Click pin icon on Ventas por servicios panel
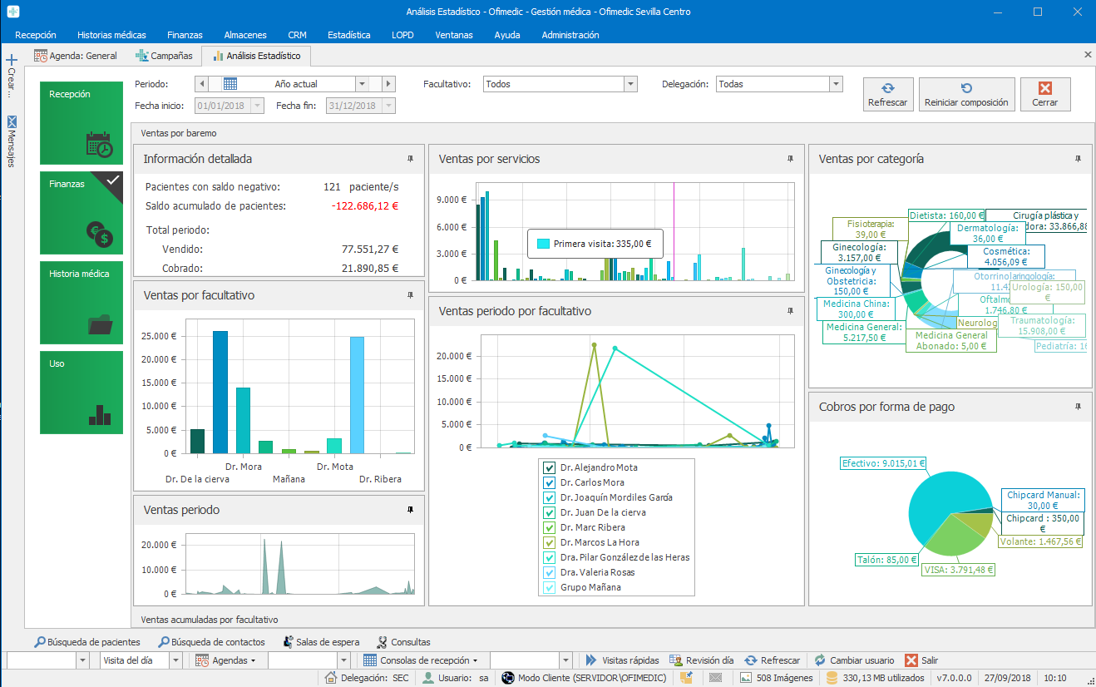1096x687 pixels. pyautogui.click(x=790, y=158)
